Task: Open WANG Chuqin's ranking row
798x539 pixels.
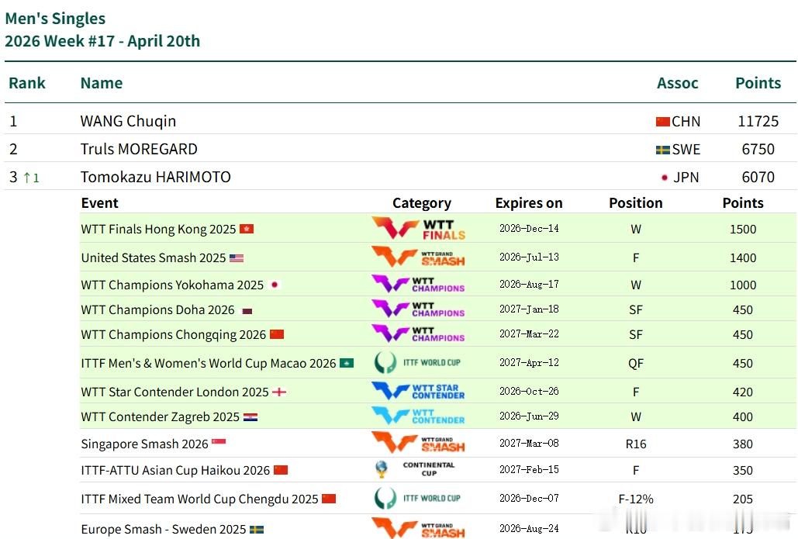Action: click(x=400, y=121)
